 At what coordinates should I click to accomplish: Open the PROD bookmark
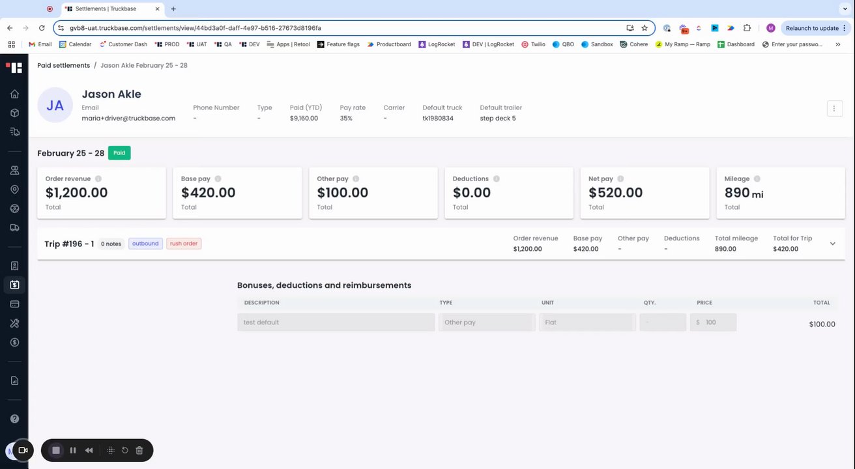pyautogui.click(x=167, y=44)
